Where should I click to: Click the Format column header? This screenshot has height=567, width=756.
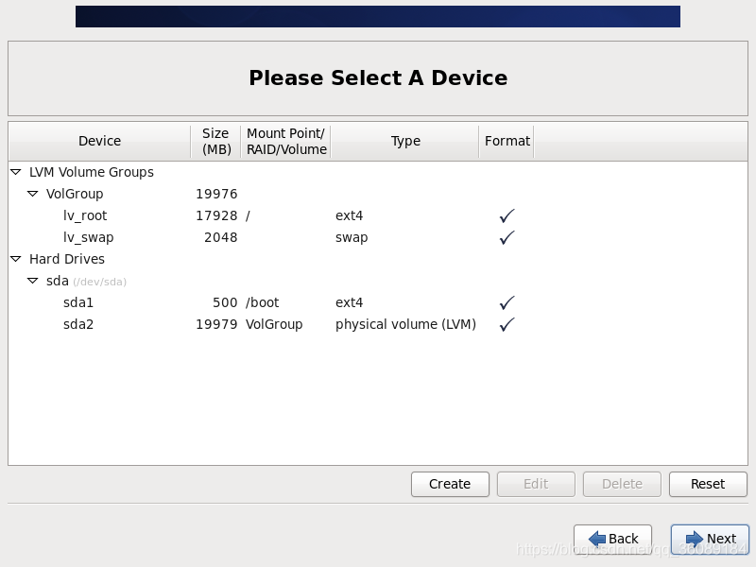[x=507, y=141]
